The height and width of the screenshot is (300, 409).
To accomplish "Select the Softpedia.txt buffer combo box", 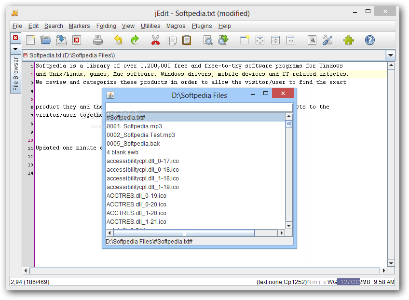I will coord(204,55).
